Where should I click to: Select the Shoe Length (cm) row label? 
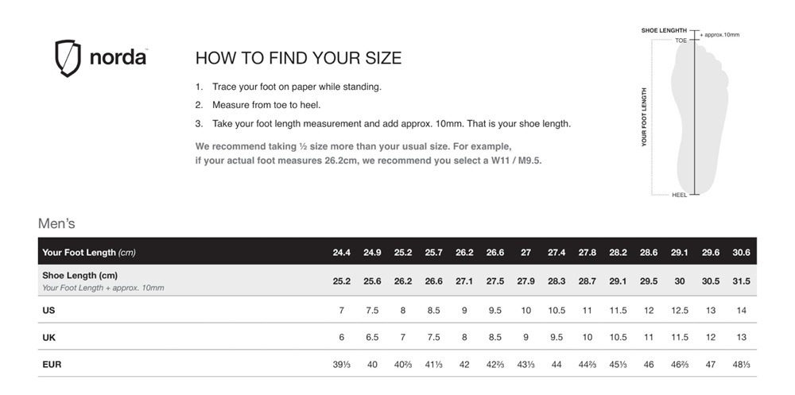(80, 276)
